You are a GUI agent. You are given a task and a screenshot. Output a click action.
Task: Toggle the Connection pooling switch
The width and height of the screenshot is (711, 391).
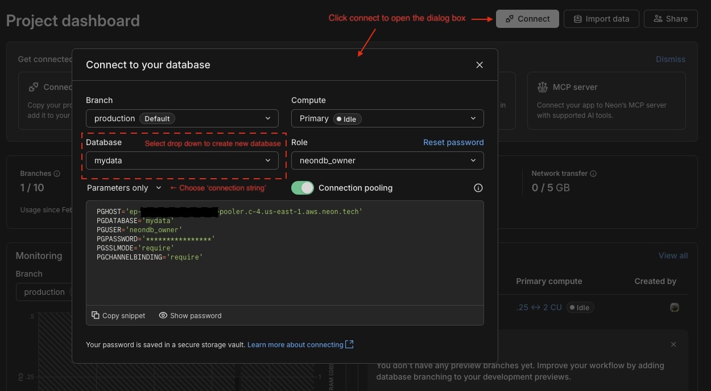pos(303,188)
